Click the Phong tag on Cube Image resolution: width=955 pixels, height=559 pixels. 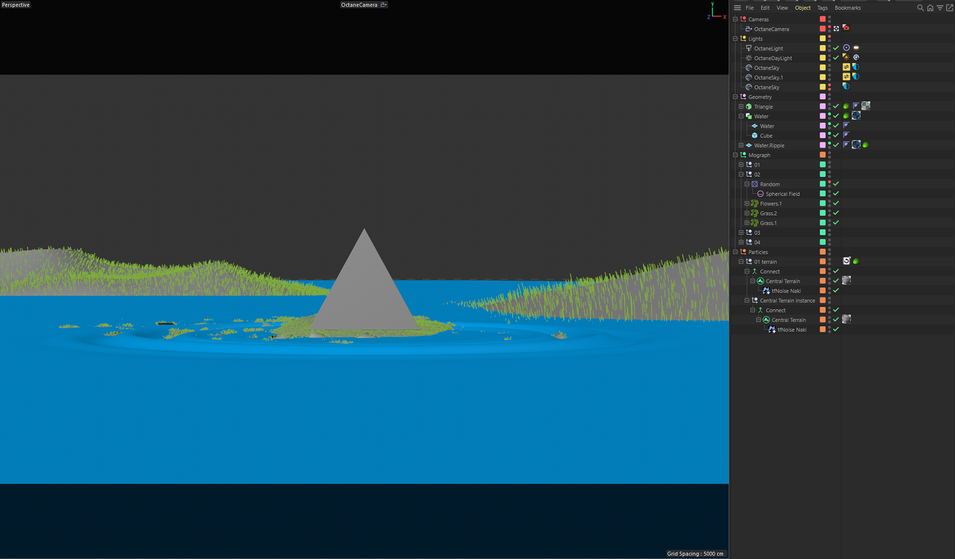pos(846,135)
